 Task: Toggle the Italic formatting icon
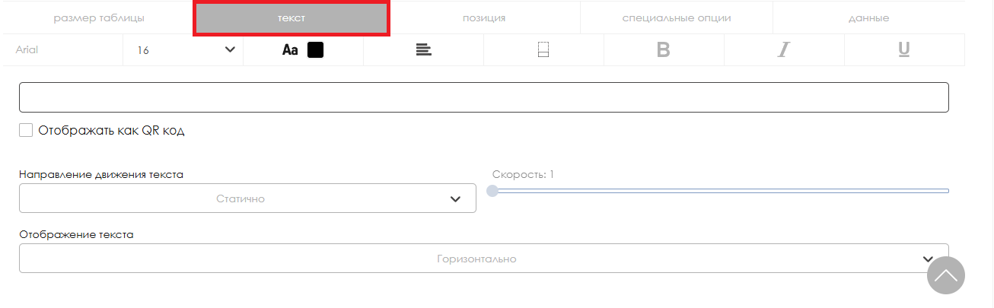click(783, 50)
